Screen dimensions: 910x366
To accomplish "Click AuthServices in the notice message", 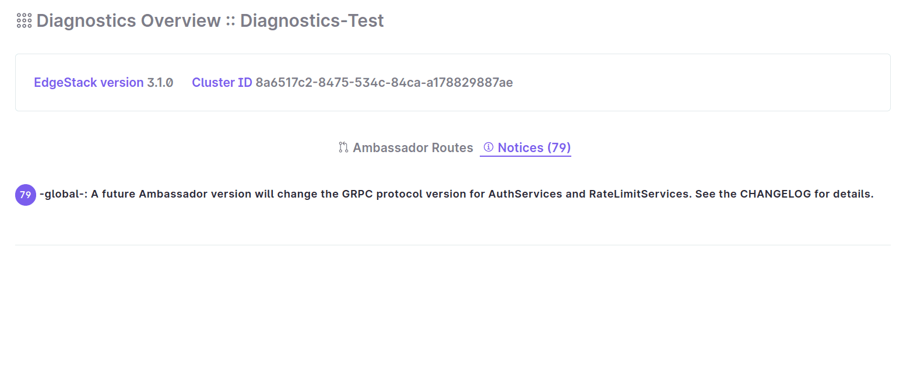I will [525, 194].
